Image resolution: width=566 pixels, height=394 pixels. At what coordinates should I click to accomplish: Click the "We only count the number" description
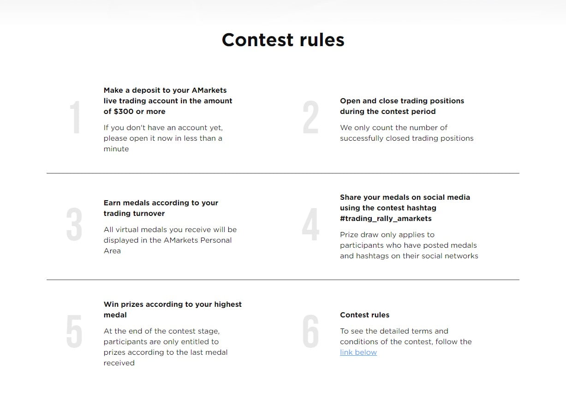[x=406, y=133]
